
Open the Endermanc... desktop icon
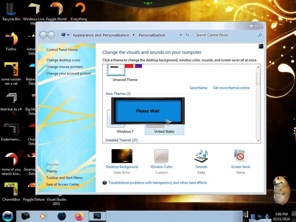tap(11, 132)
